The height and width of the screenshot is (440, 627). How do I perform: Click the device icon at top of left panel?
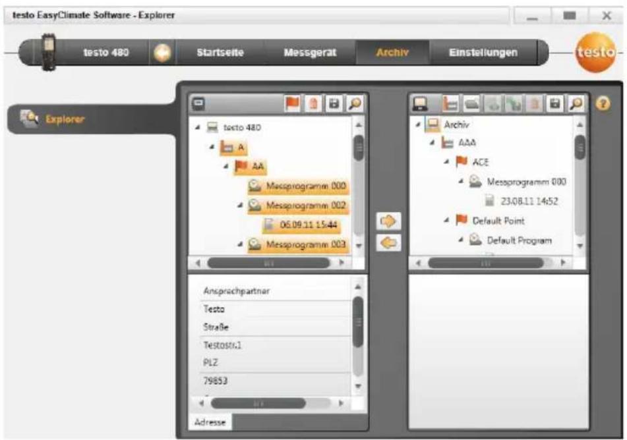(x=198, y=104)
